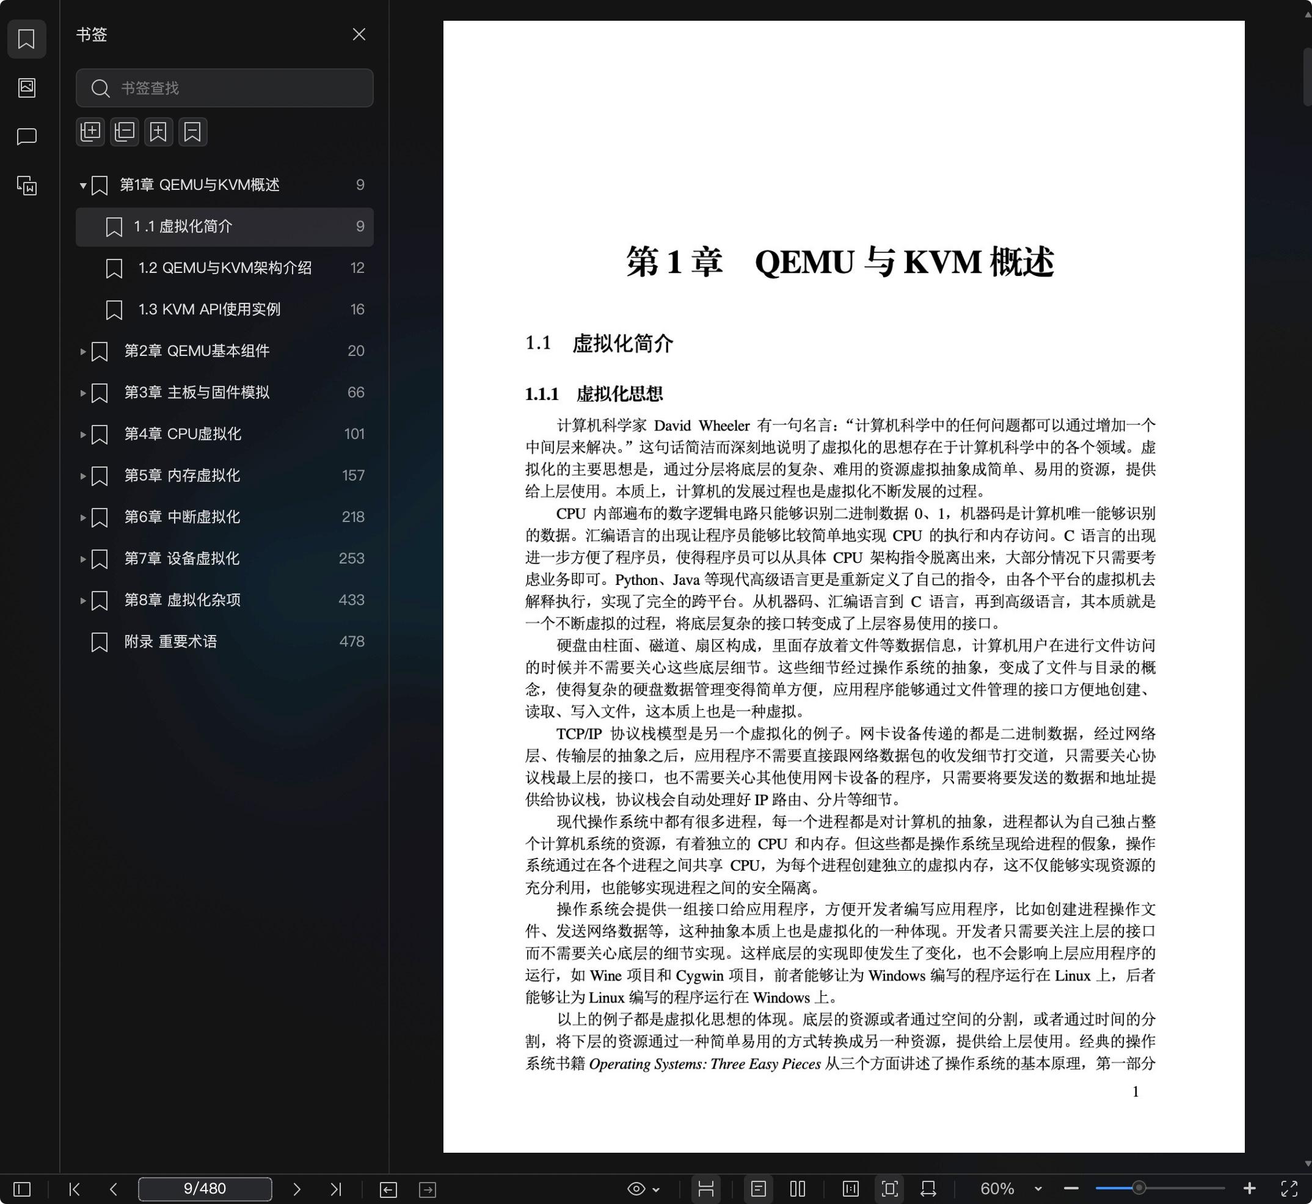
Task: Zoom in with the plus button
Action: (1250, 1189)
